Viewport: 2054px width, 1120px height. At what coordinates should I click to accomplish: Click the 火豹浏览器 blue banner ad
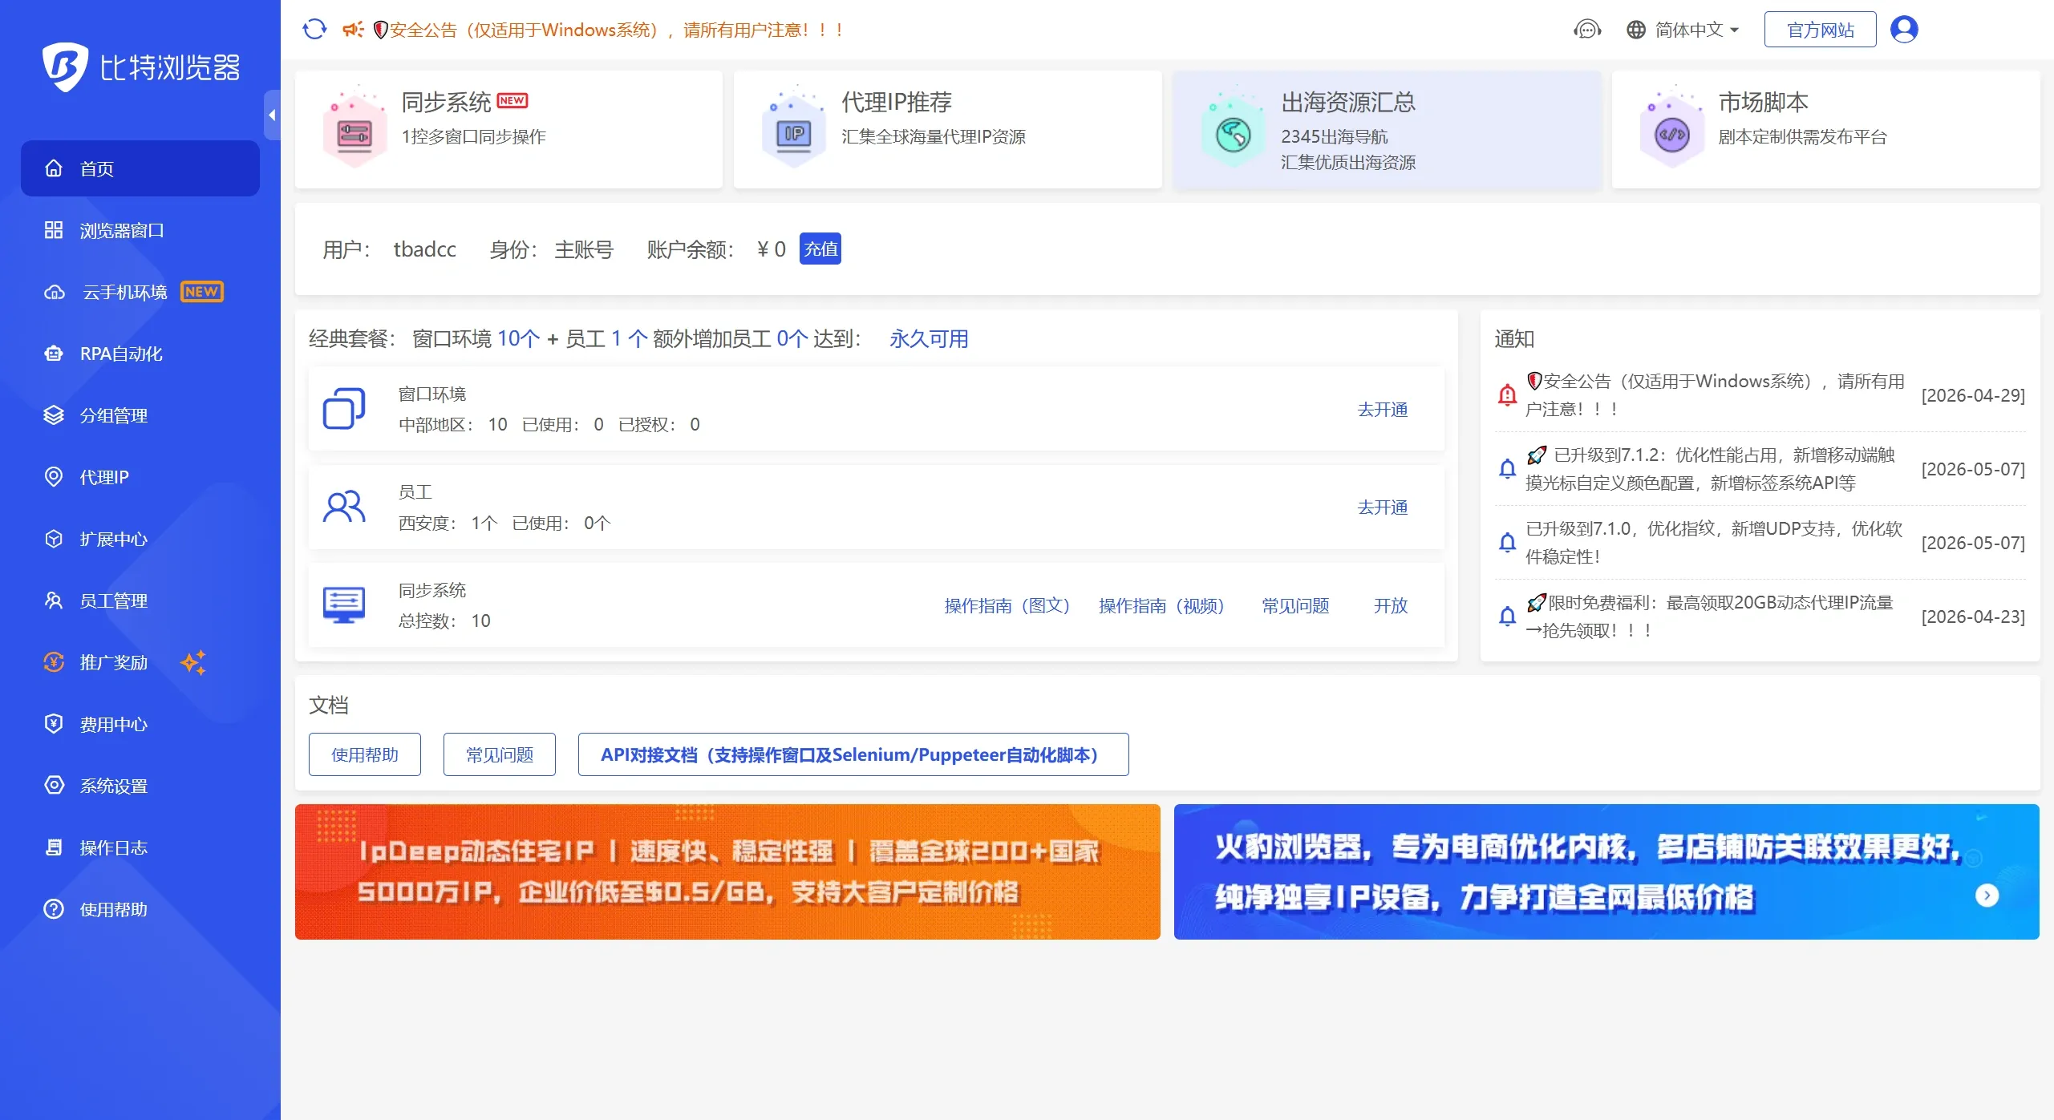pos(1606,871)
